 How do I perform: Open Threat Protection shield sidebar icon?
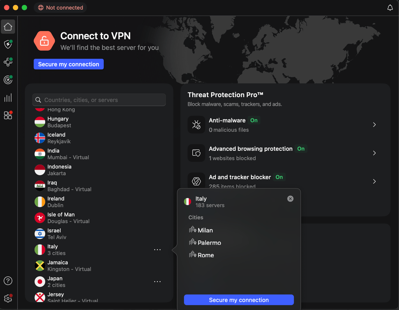tap(8, 44)
